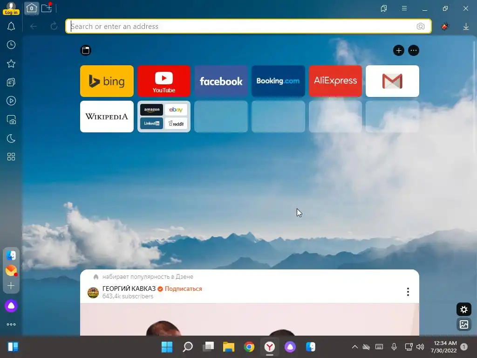Open the bookmarks collections icon in title bar
Screen dimensions: 477x358
[x=384, y=8]
